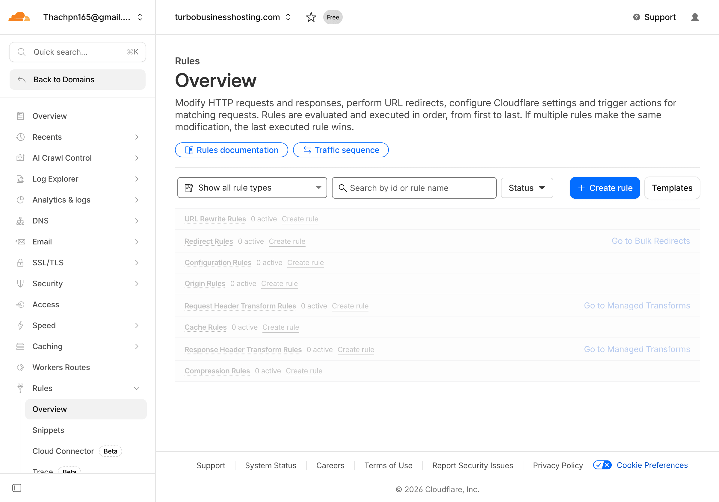Click the Overview clipboard icon in sidebar
Viewport: 719px width, 502px height.
point(20,116)
